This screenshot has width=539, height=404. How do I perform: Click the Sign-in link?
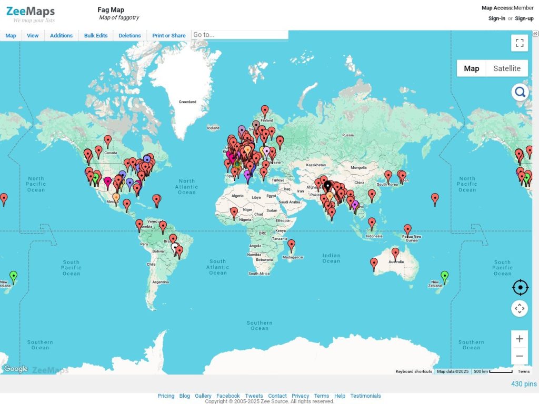point(496,18)
